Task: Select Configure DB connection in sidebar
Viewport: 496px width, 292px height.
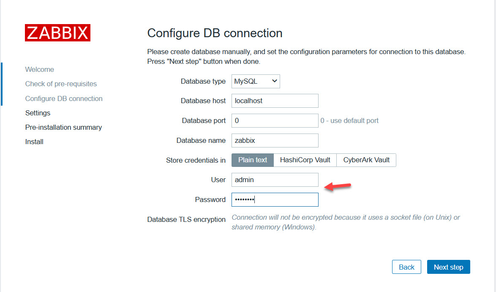Action: 64,98
